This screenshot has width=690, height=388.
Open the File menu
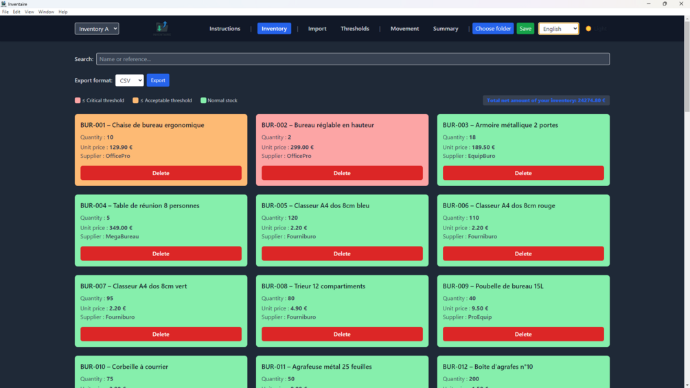[5, 12]
